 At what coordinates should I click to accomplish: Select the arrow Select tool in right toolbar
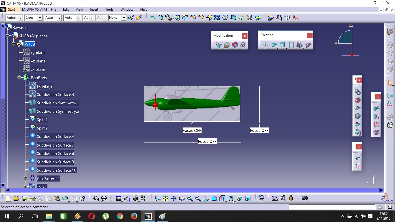390,83
